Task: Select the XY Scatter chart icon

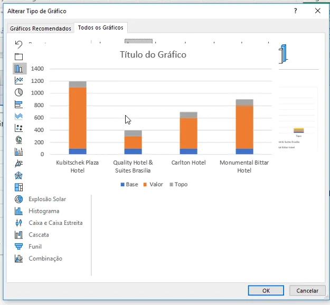Action: (x=18, y=128)
